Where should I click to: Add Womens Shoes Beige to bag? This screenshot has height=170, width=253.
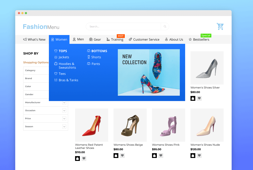116,156
